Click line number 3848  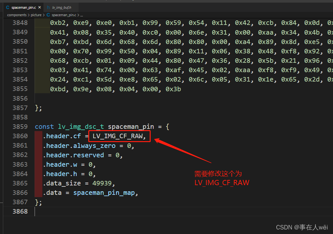coord(20,23)
